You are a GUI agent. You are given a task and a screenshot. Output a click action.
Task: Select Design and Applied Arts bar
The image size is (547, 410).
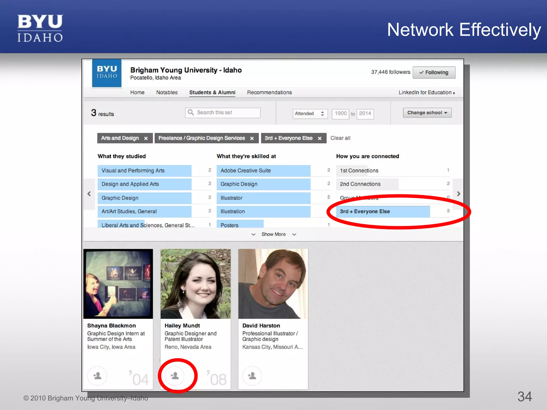coord(144,184)
